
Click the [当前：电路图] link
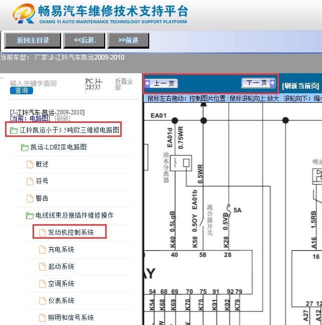pyautogui.click(x=30, y=118)
